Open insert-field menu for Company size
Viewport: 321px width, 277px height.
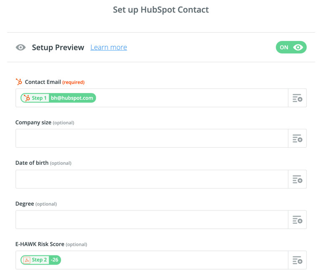(297, 138)
